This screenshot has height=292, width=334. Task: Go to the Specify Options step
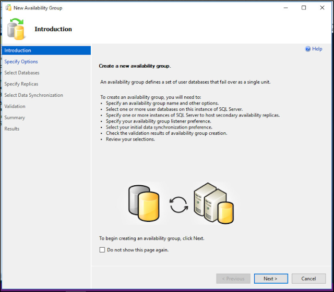point(21,61)
